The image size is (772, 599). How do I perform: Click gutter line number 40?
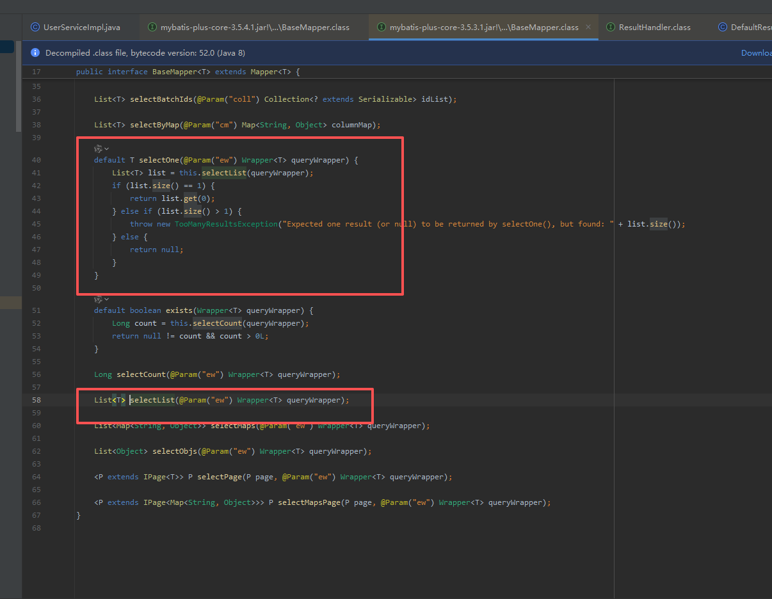[36, 160]
